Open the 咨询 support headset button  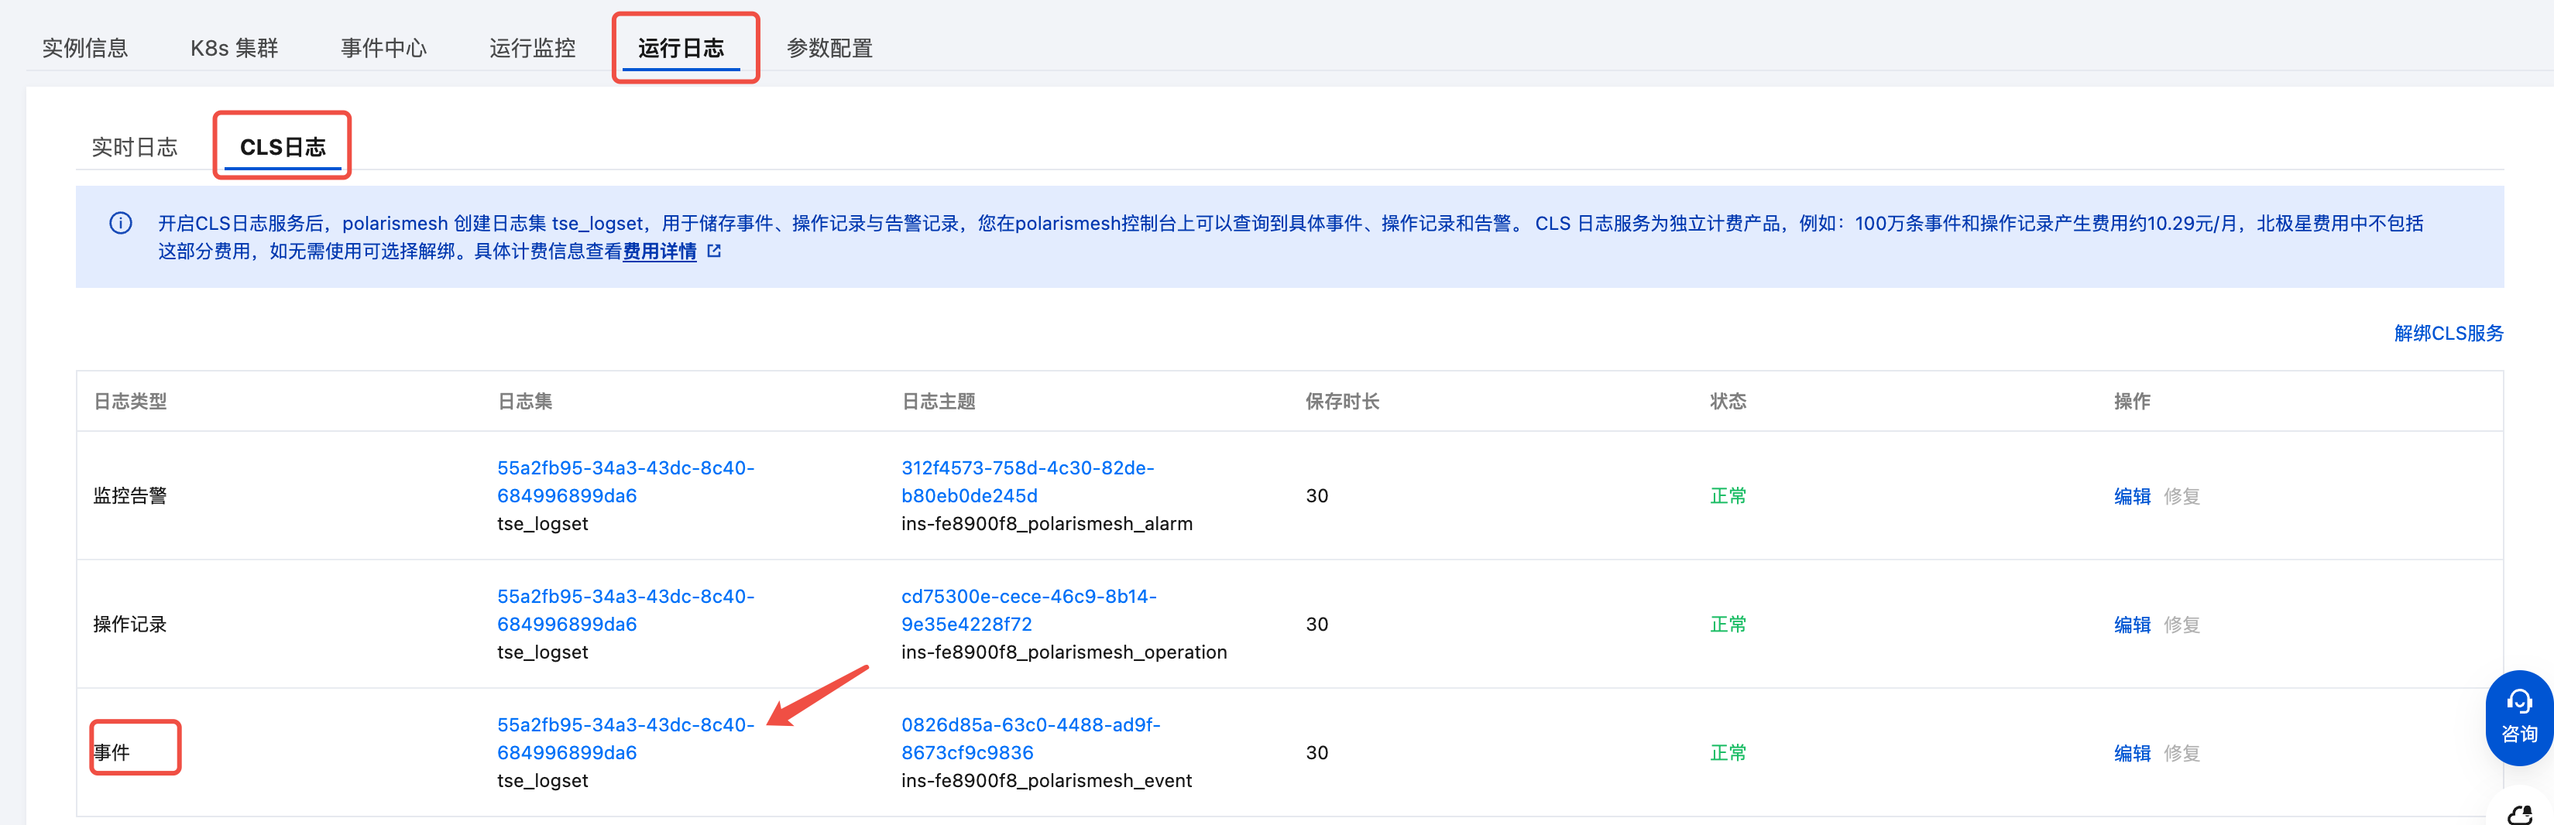(2518, 718)
